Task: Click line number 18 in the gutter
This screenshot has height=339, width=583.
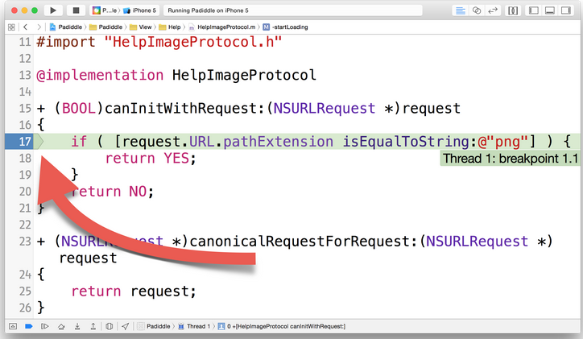Action: click(x=25, y=159)
